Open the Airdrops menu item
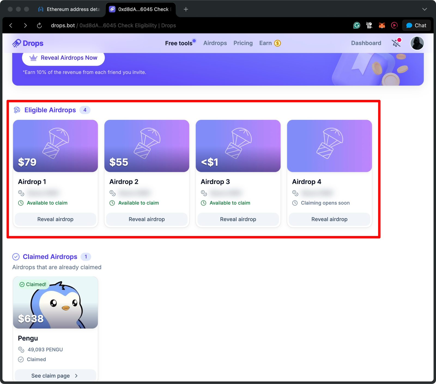This screenshot has height=384, width=436. click(215, 43)
